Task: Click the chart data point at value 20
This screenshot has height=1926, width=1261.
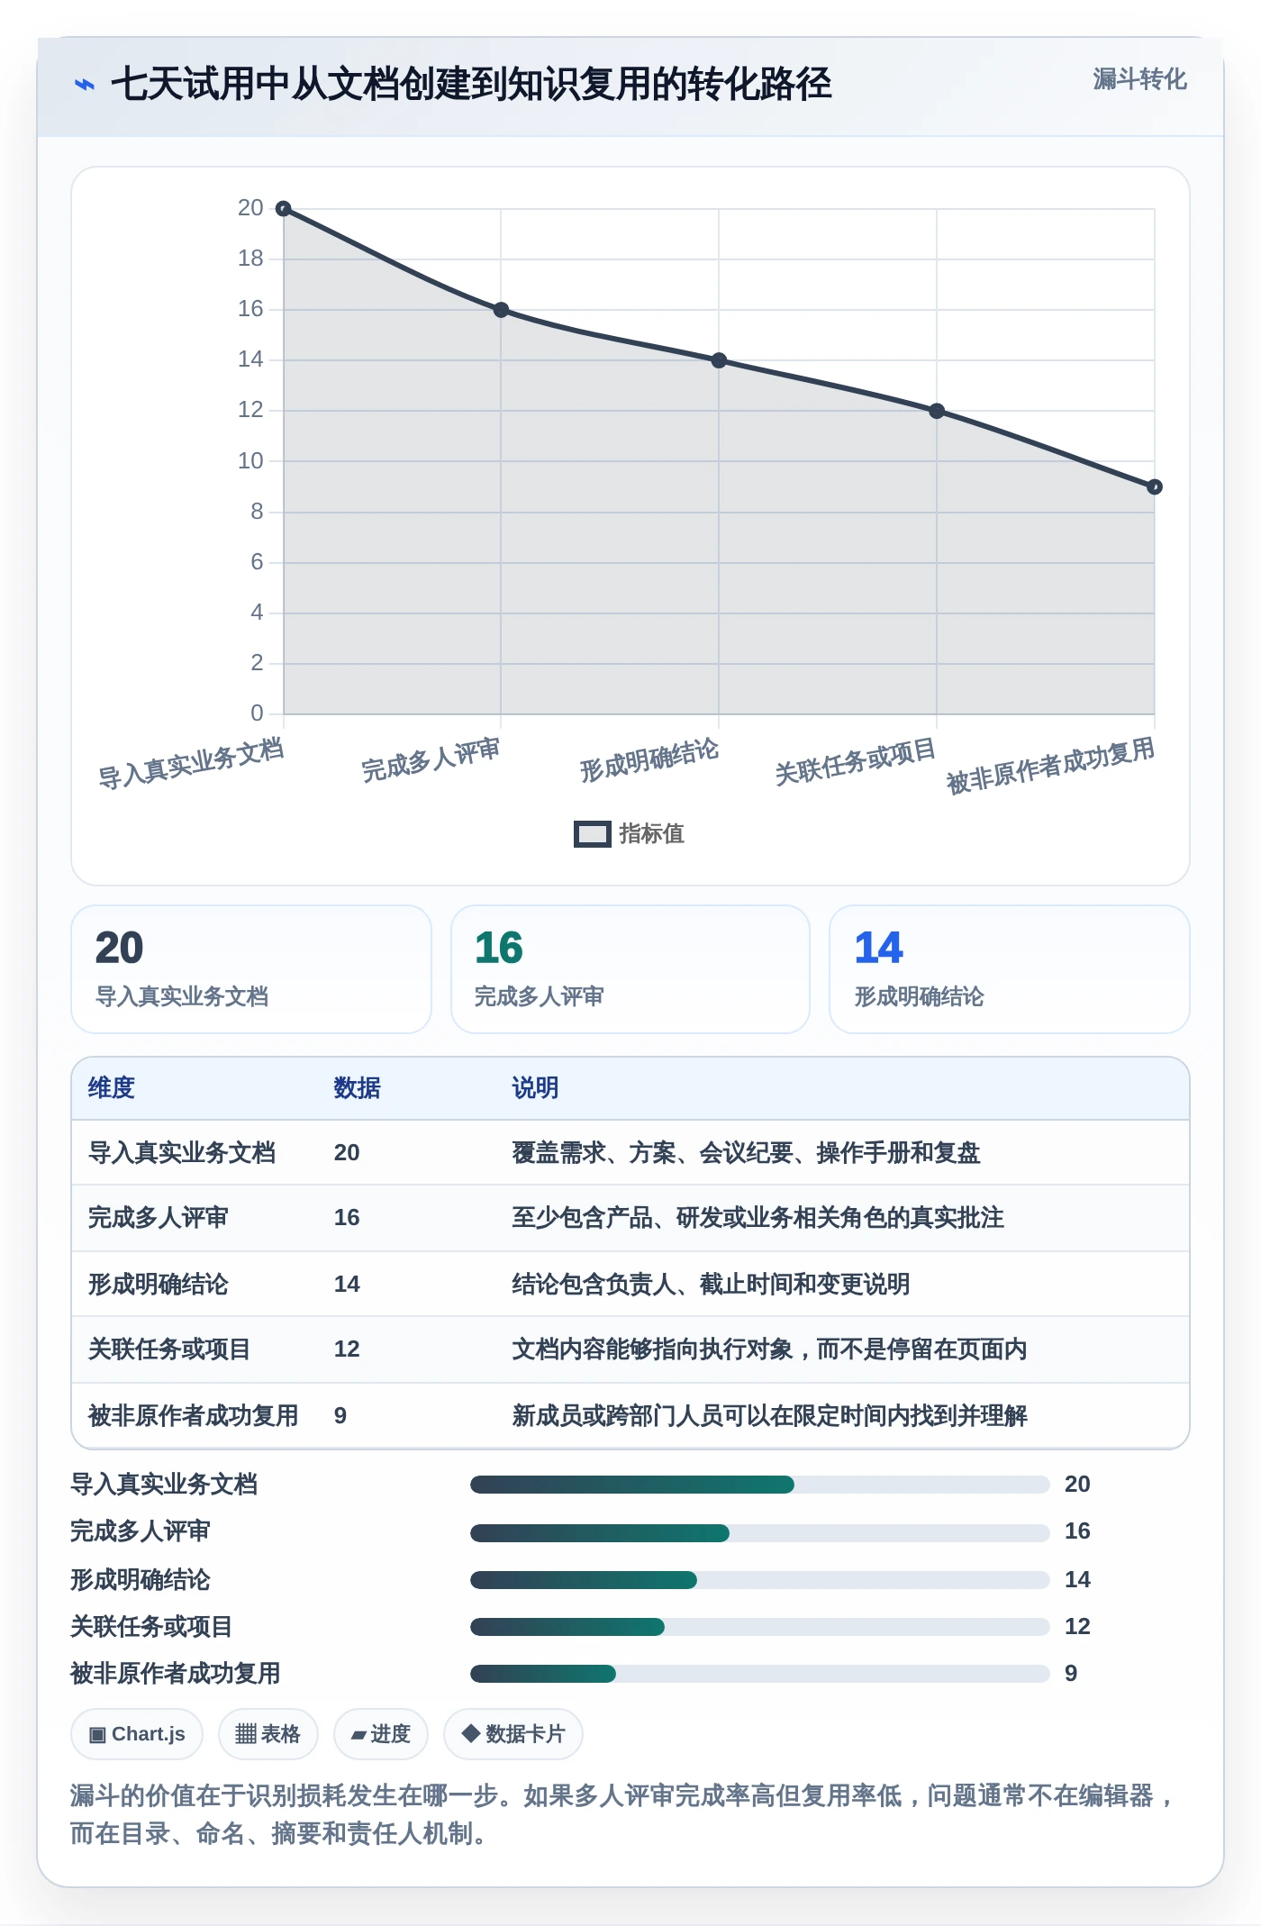Action: click(x=284, y=209)
